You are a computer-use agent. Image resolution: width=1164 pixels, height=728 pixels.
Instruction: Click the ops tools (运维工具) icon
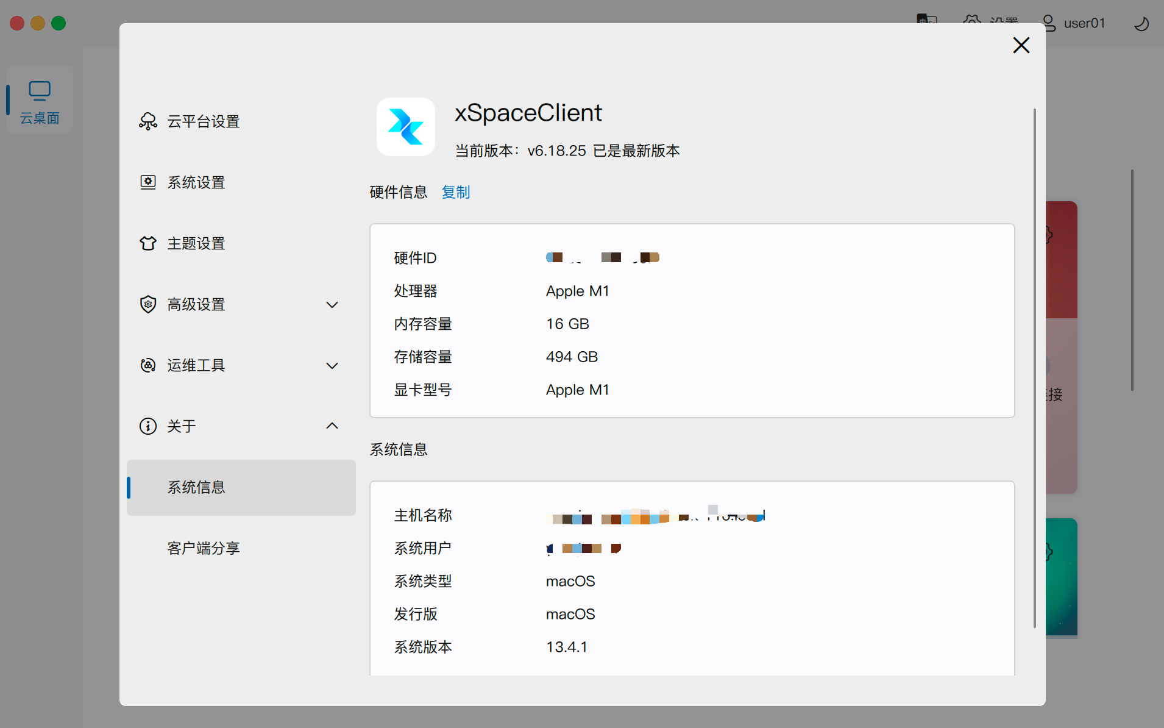(147, 365)
